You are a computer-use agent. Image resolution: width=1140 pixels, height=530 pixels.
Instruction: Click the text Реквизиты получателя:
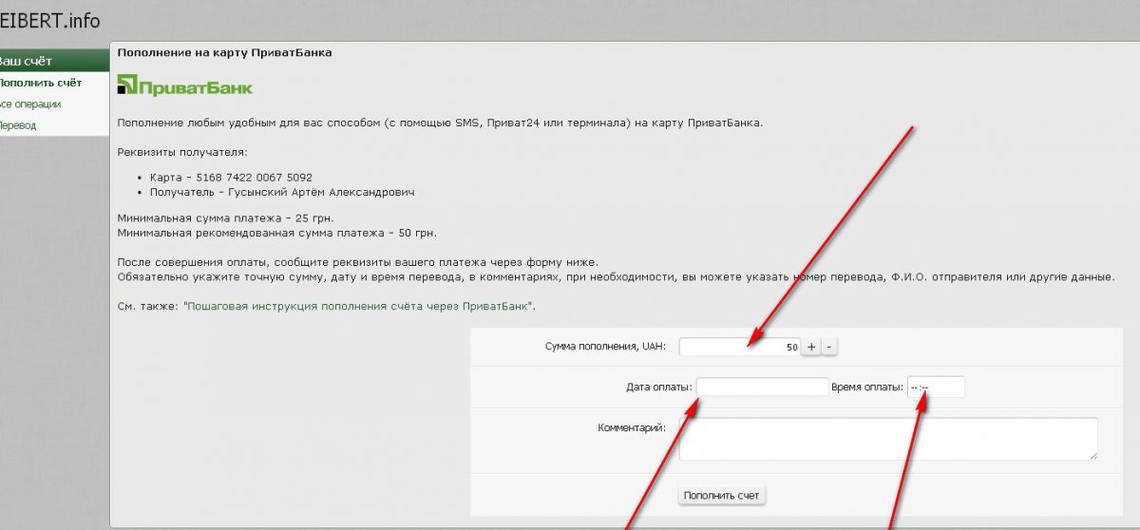coord(181,152)
